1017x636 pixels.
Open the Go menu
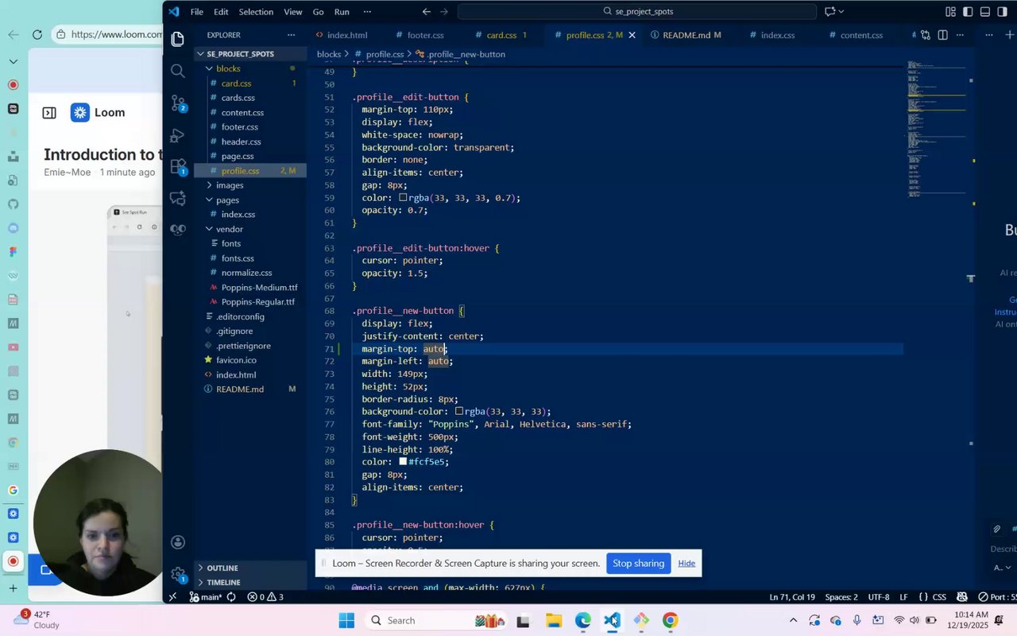pos(318,12)
